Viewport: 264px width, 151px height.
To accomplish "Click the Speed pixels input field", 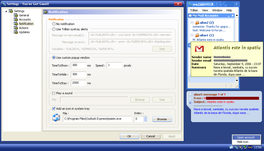I will coord(114,65).
